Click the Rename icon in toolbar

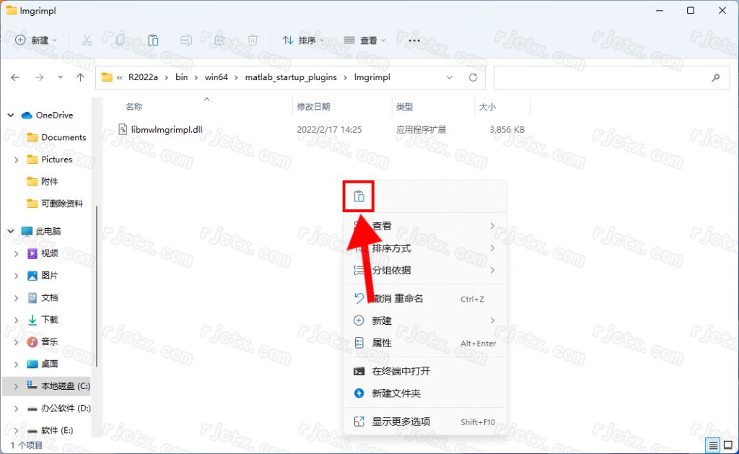pyautogui.click(x=186, y=40)
